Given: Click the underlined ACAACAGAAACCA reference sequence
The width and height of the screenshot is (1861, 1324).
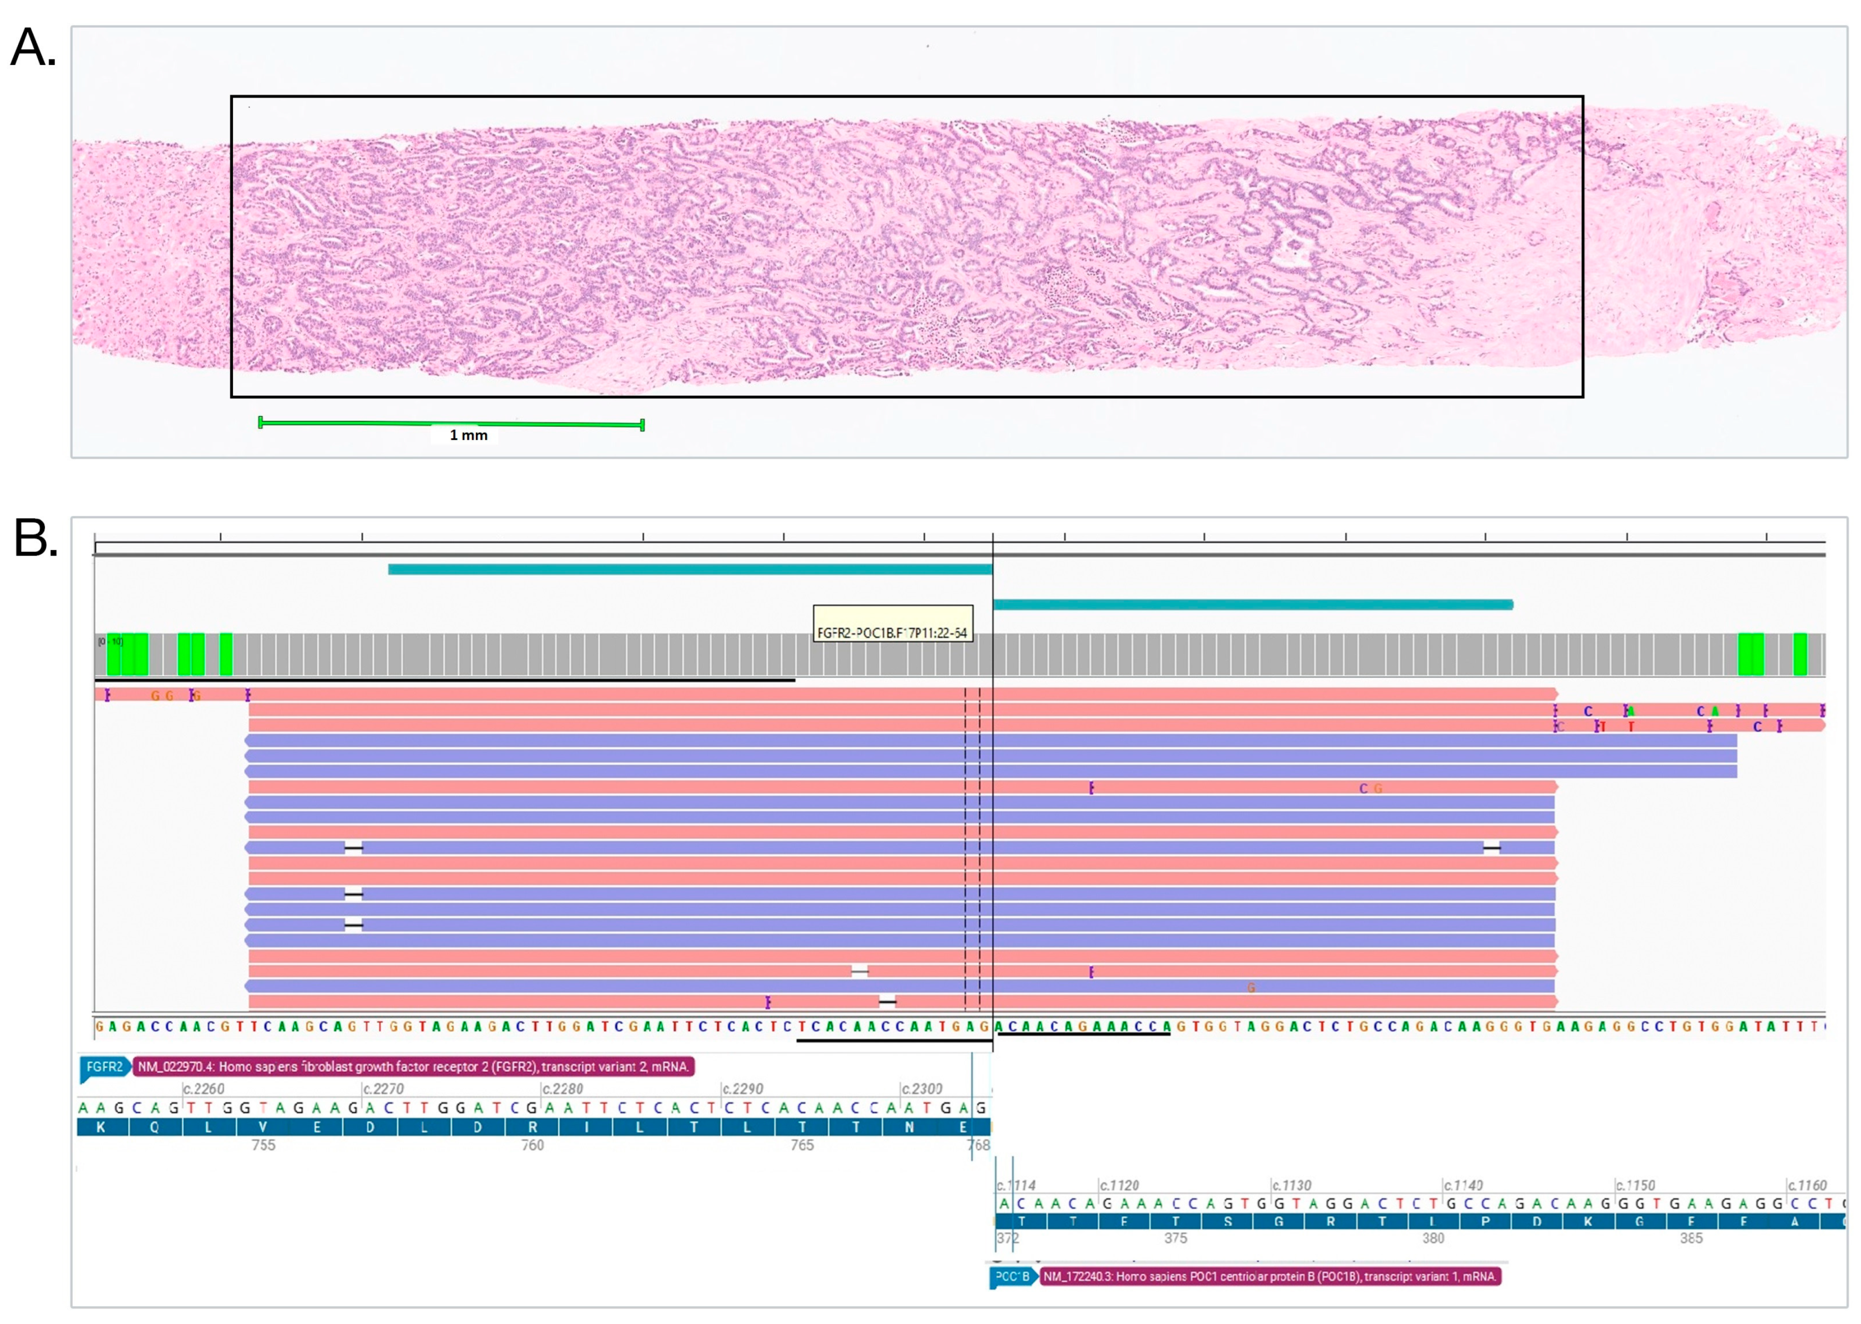Looking at the screenshot, I should click(1083, 1027).
